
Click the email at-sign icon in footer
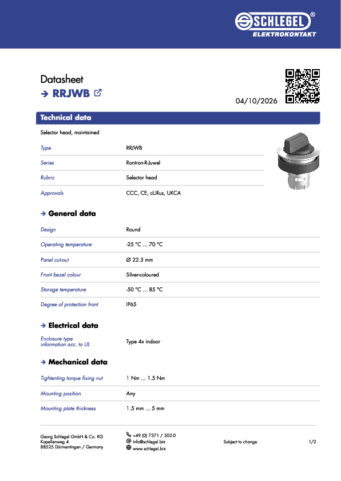(129, 441)
